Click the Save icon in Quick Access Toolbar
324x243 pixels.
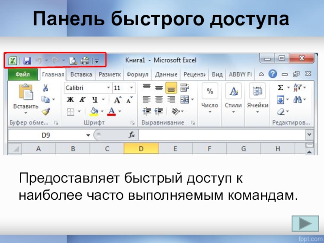[27, 61]
